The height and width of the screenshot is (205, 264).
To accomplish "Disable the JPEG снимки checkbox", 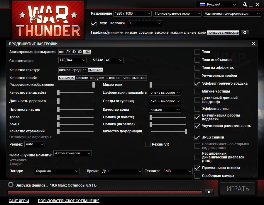I will click(x=197, y=137).
